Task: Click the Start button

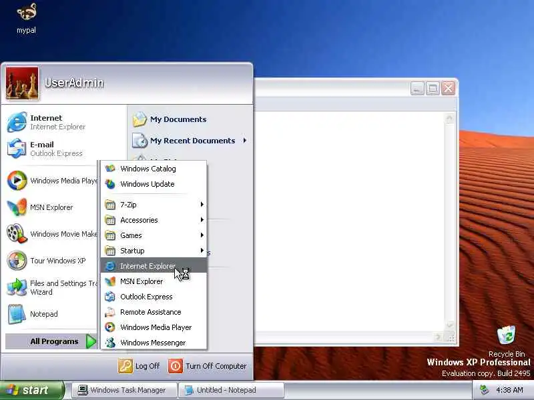Action: 32,390
